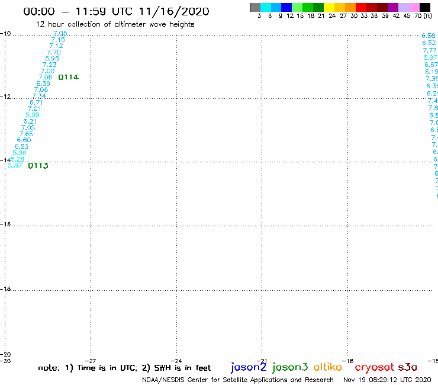Viewport: 438px width, 385px height.
Task: Click the 5.99 wave height value
Action: 33,115
